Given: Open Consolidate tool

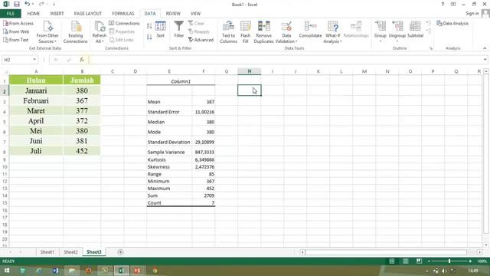Looking at the screenshot, I should click(310, 30).
